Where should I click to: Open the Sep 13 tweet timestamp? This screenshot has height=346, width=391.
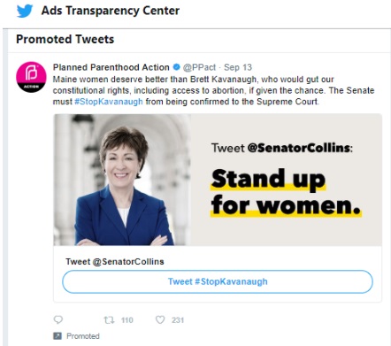238,67
